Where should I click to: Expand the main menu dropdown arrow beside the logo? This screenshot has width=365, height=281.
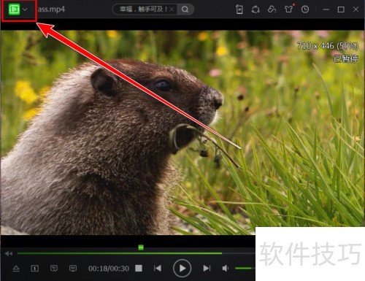point(25,9)
